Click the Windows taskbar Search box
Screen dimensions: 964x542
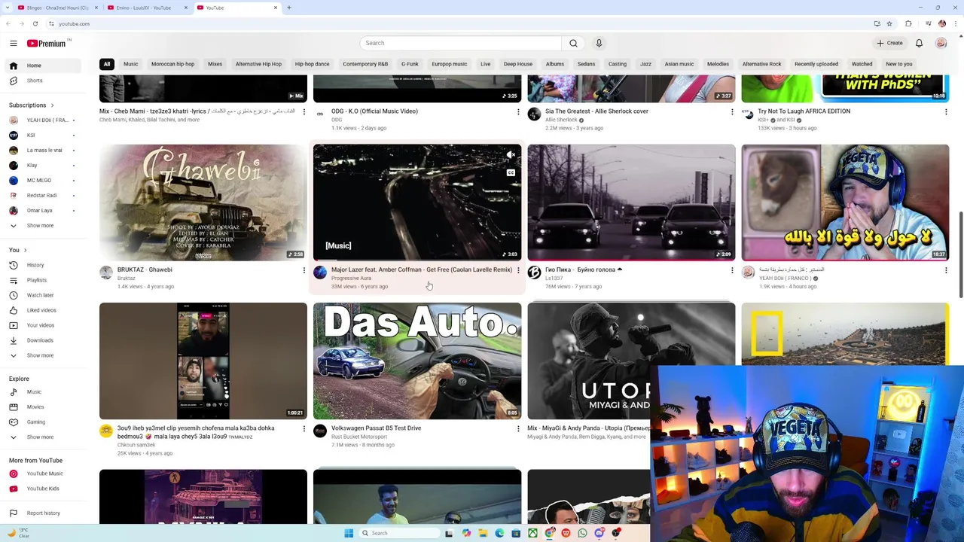pos(399,533)
